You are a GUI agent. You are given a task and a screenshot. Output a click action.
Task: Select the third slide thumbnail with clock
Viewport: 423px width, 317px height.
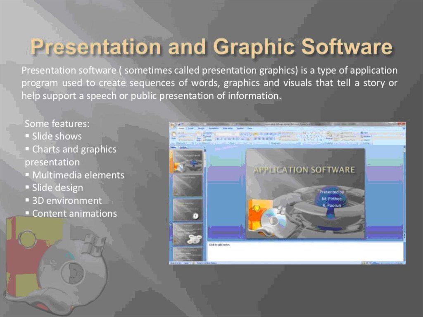pos(187,210)
